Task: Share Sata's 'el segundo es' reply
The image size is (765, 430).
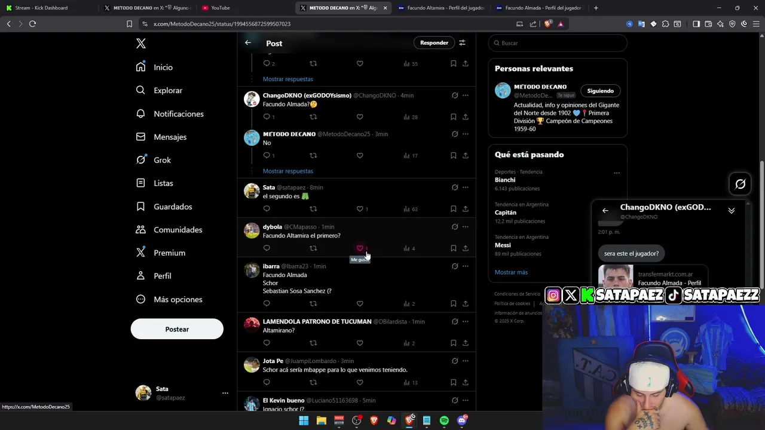Action: [466, 209]
